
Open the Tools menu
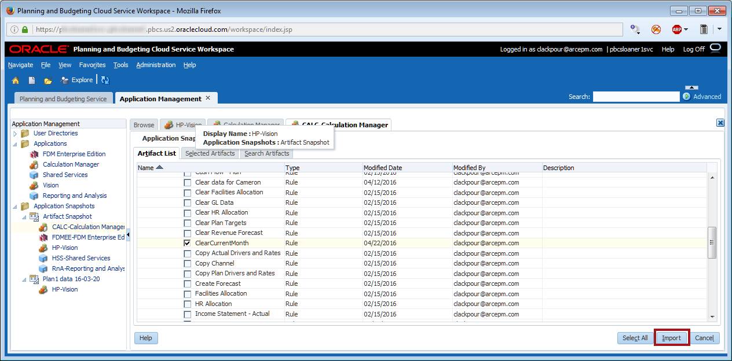[x=121, y=65]
